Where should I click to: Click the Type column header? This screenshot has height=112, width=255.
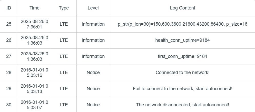[64, 8]
